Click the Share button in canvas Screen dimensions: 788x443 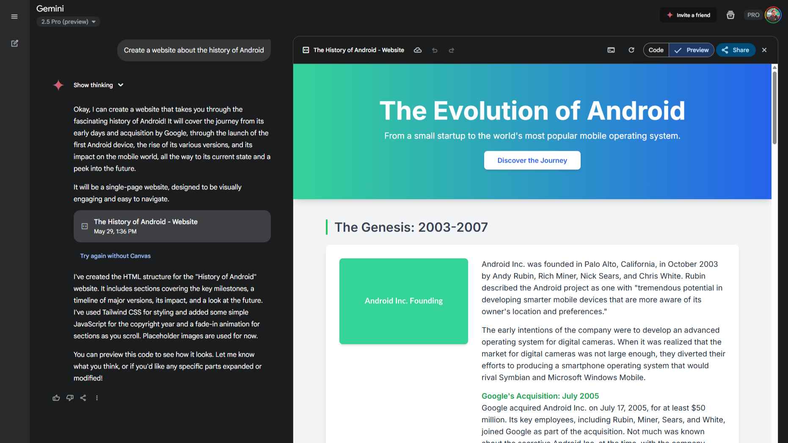(x=736, y=50)
